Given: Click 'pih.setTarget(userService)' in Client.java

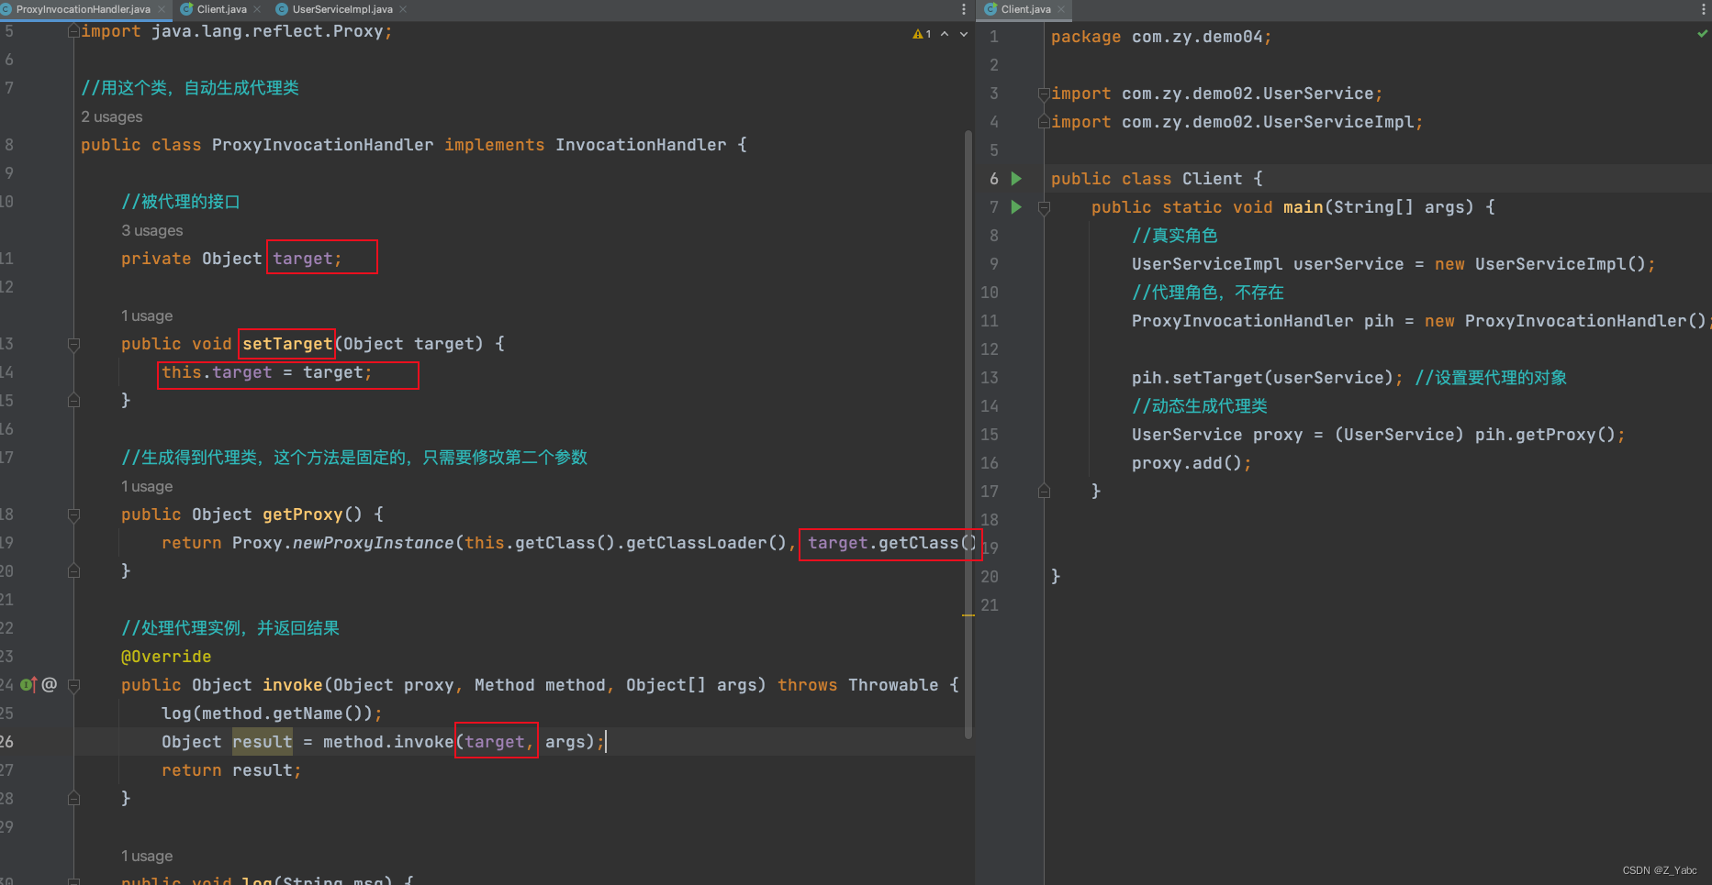Looking at the screenshot, I should click(x=1262, y=378).
